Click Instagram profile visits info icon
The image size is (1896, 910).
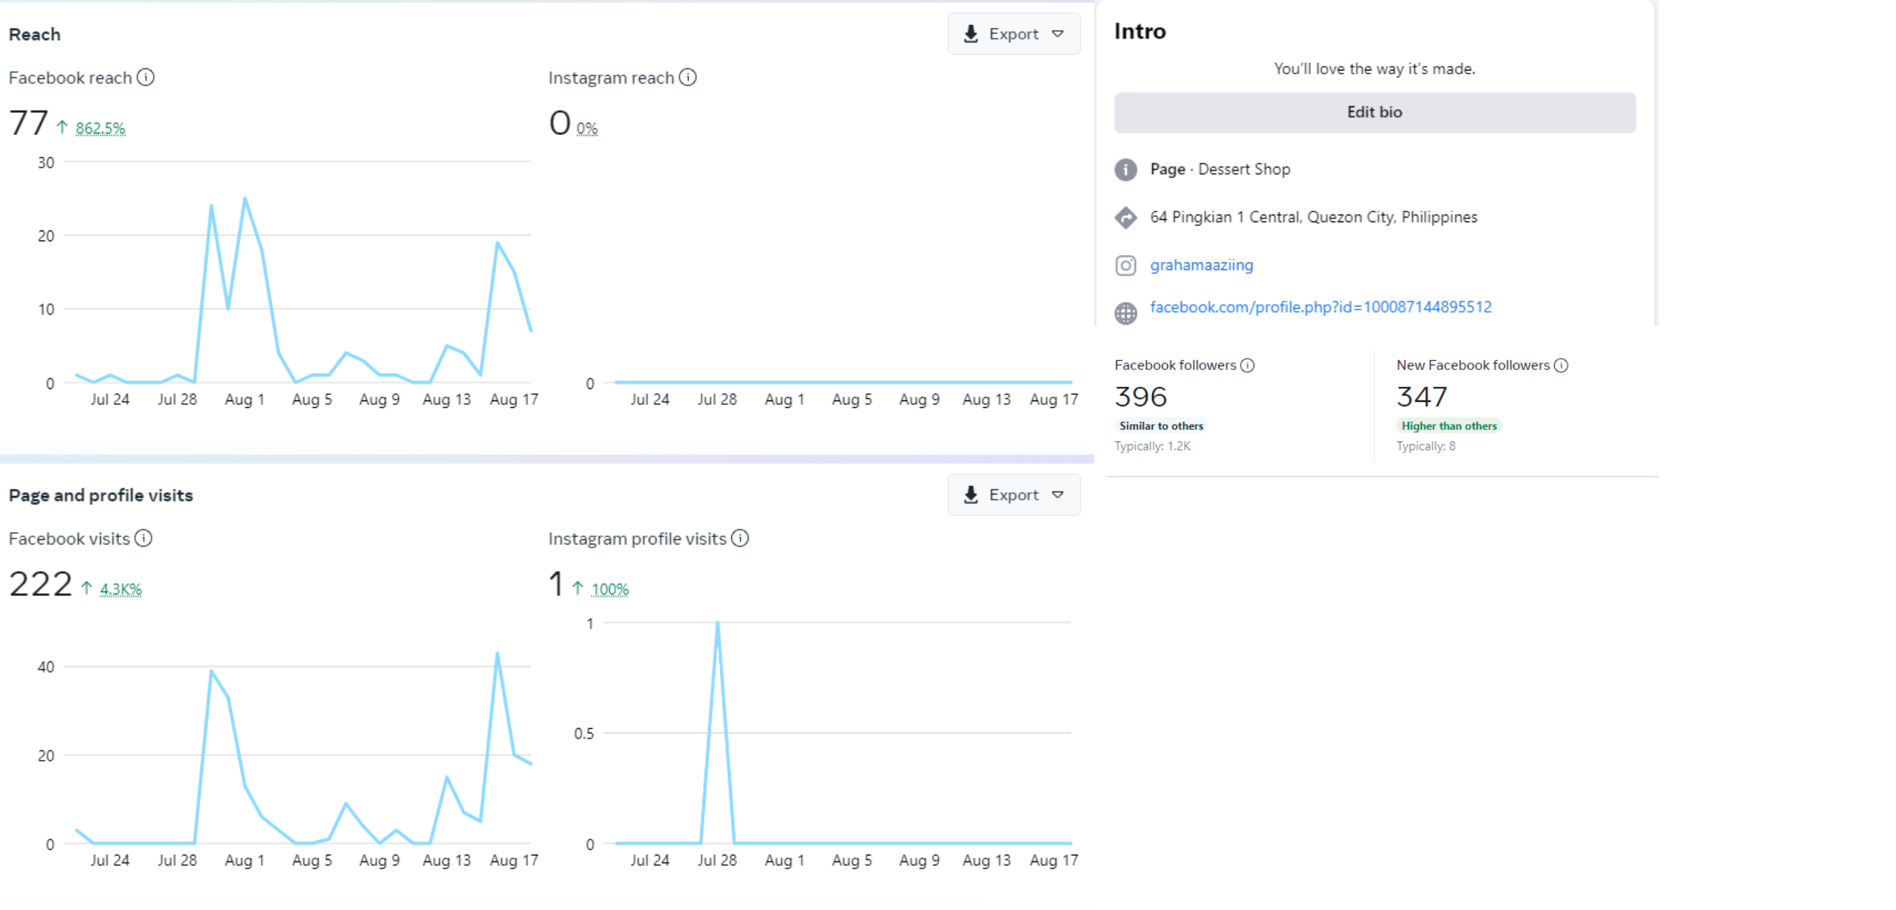click(x=740, y=538)
